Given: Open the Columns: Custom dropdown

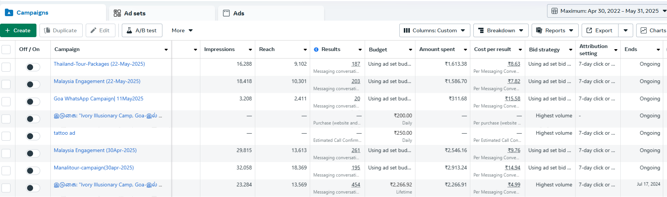Looking at the screenshot, I should coord(434,30).
